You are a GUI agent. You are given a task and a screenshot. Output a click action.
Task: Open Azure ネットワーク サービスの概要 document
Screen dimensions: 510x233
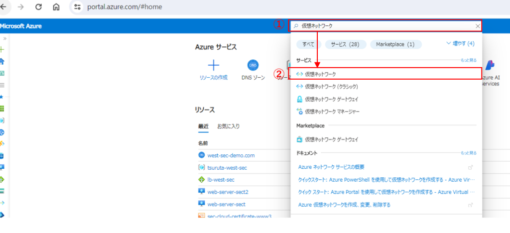(x=331, y=167)
